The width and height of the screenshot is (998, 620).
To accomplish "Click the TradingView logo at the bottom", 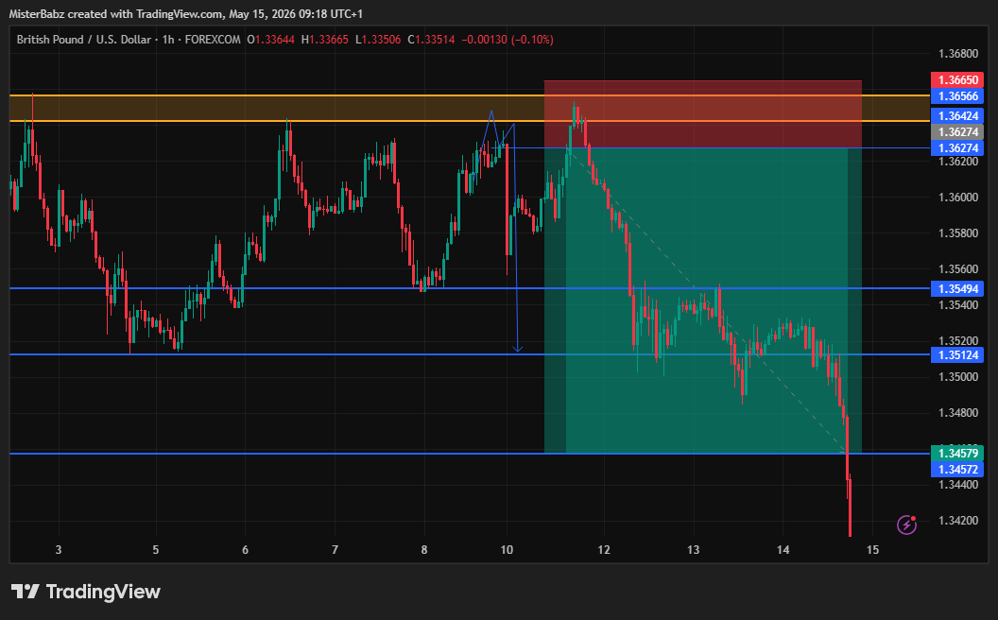I will (x=86, y=592).
